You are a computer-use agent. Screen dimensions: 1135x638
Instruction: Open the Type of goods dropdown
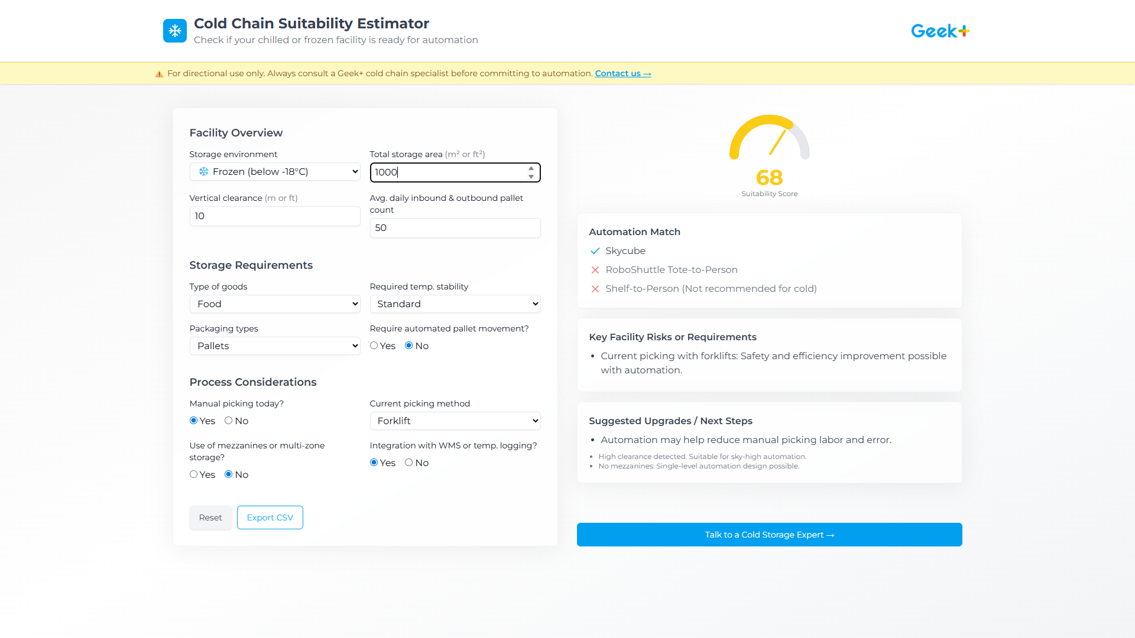[274, 304]
